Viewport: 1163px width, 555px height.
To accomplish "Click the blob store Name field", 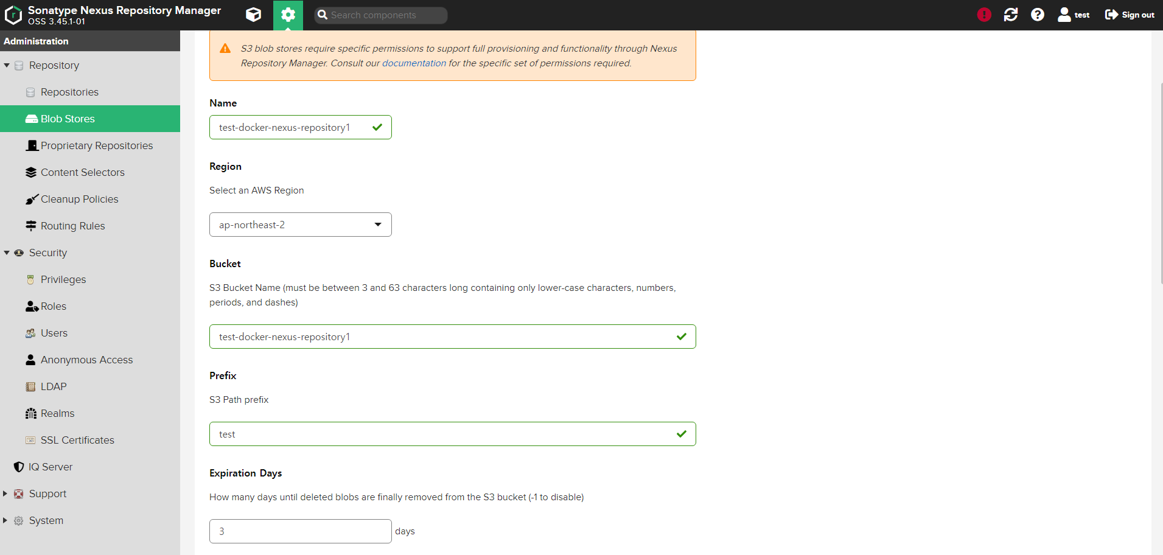I will click(301, 127).
